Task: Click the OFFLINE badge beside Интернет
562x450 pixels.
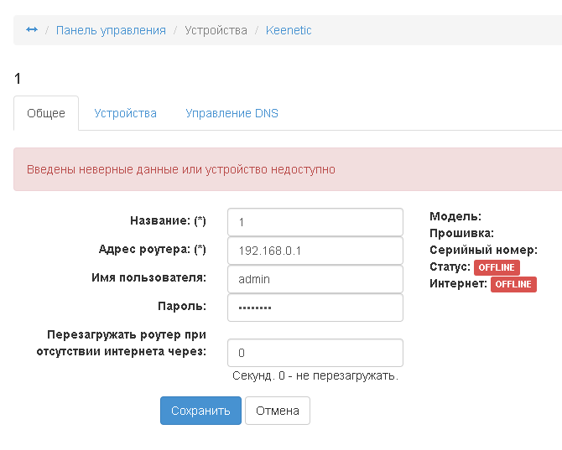Action: [513, 284]
